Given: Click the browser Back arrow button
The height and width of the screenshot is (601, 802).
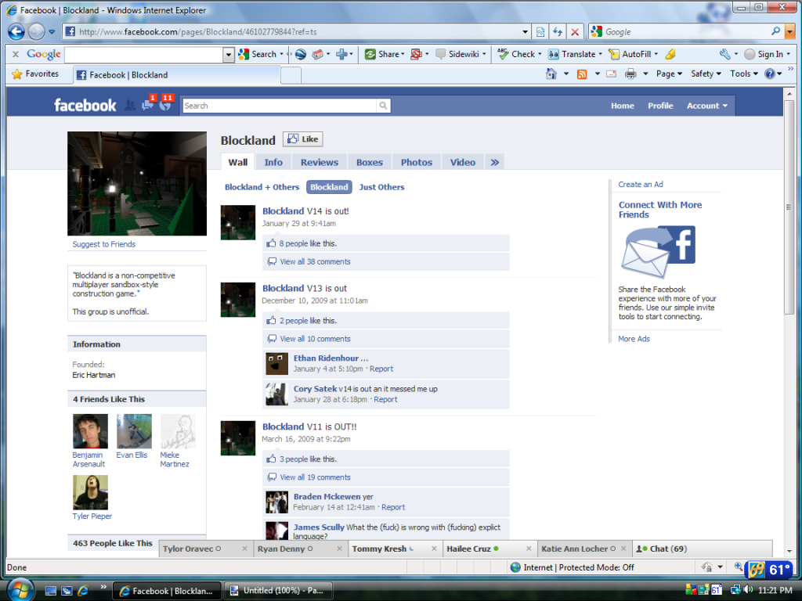Looking at the screenshot, I should tap(16, 31).
